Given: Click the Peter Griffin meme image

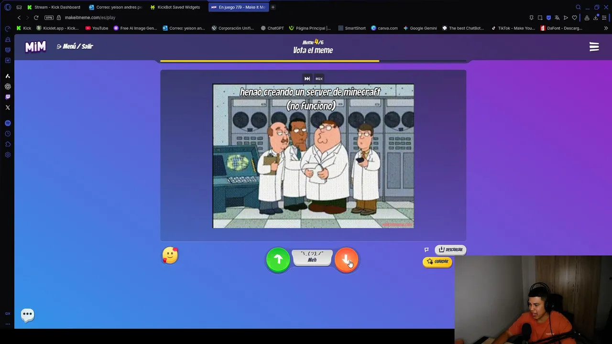Looking at the screenshot, I should pyautogui.click(x=313, y=156).
